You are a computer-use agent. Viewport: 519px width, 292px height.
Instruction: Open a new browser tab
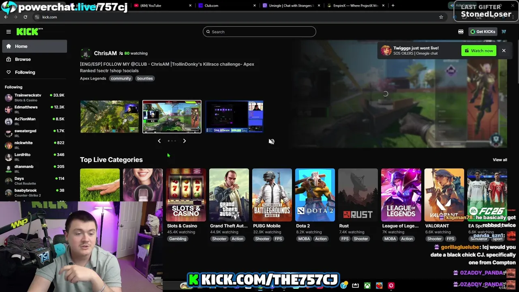tap(393, 6)
